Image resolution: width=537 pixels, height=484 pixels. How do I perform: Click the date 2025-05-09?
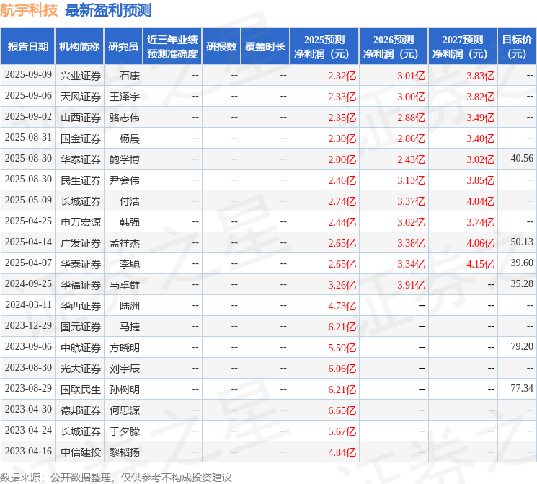click(x=28, y=201)
